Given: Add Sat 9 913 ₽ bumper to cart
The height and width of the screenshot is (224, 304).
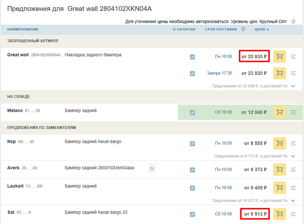Looking at the screenshot, I should (279, 214).
